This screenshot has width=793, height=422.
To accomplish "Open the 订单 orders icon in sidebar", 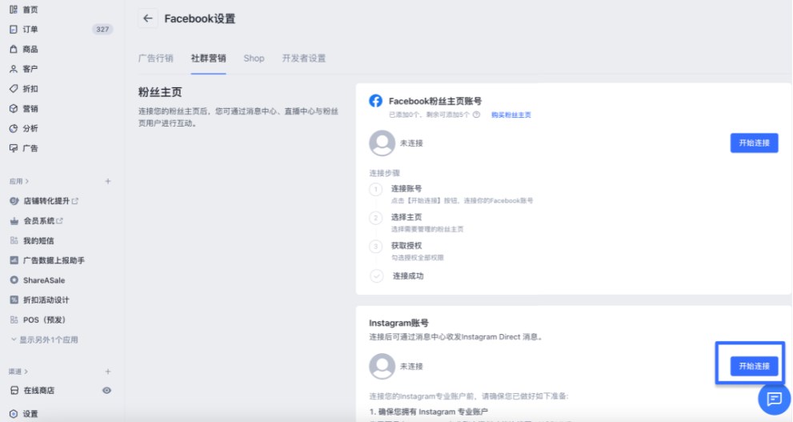I will tap(14, 30).
